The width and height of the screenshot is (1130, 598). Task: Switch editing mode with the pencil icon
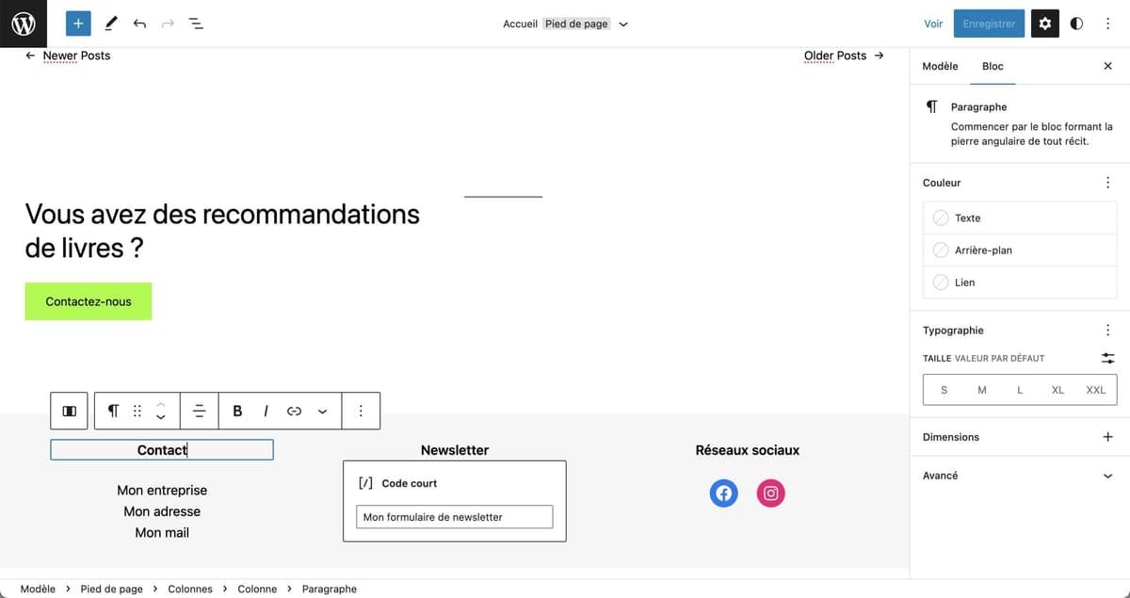[110, 23]
